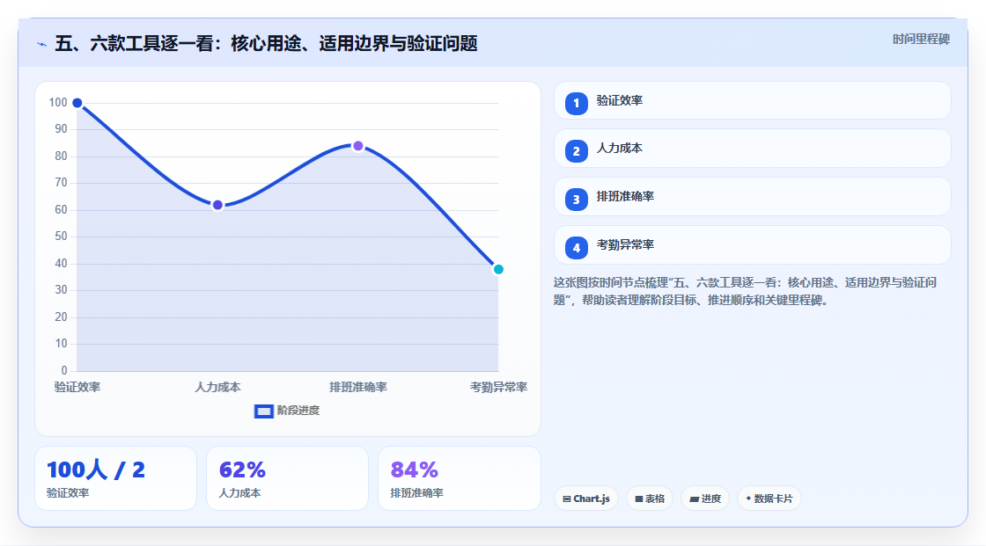Click the x-axis label 排班准确率
This screenshot has width=986, height=546.
pos(357,387)
